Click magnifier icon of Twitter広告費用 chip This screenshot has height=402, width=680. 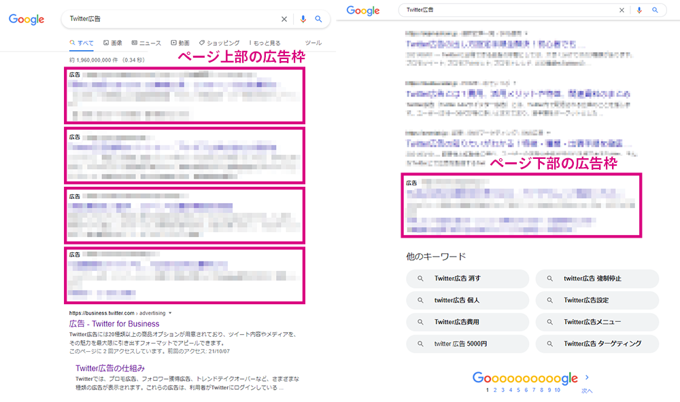(420, 322)
